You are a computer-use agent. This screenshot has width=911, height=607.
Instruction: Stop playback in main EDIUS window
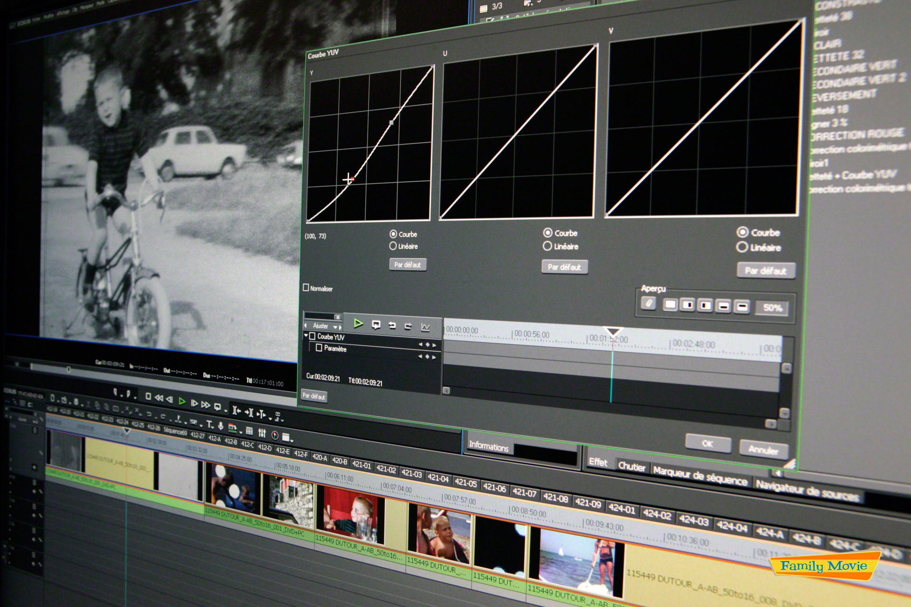148,396
